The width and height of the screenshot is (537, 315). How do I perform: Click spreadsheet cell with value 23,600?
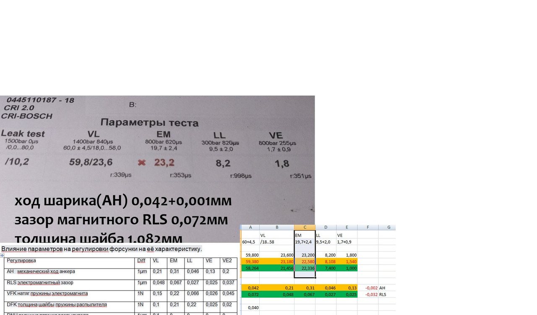click(x=277, y=255)
